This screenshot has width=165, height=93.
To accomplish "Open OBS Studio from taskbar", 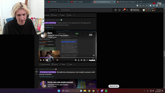I will click(x=98, y=91).
